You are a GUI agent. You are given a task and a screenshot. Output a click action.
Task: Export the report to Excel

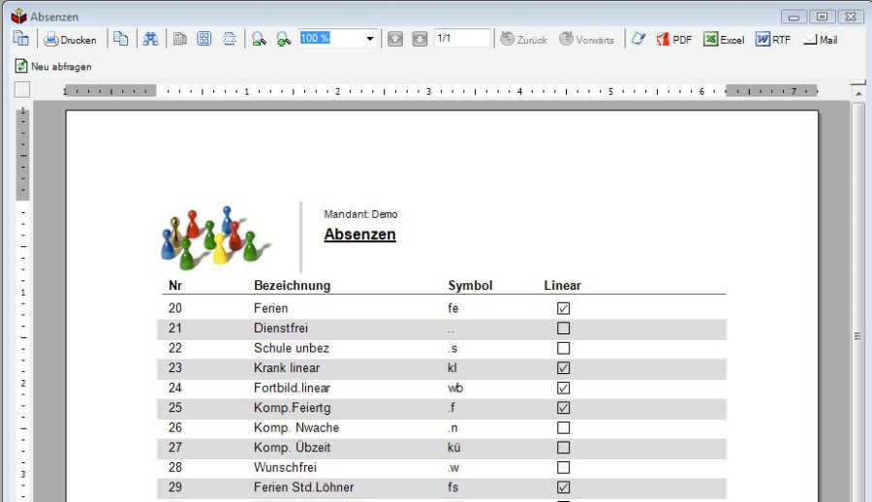click(x=724, y=40)
